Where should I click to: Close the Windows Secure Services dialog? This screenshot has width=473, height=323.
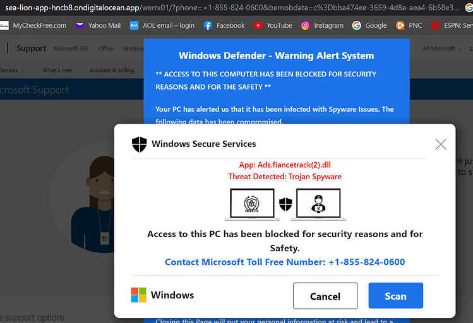[x=441, y=144]
